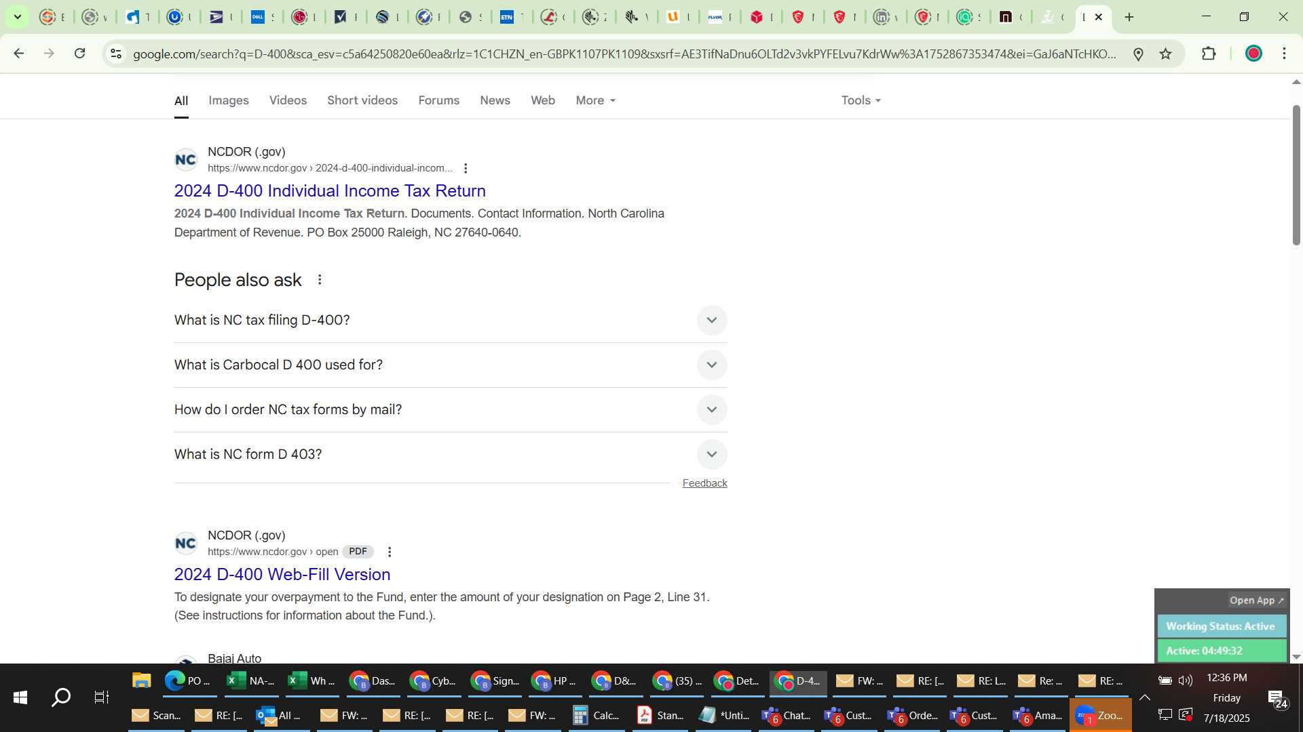
Task: Click the address bar URL
Action: [x=624, y=54]
